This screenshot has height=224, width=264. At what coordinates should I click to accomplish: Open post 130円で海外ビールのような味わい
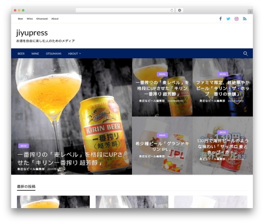coord(223,146)
